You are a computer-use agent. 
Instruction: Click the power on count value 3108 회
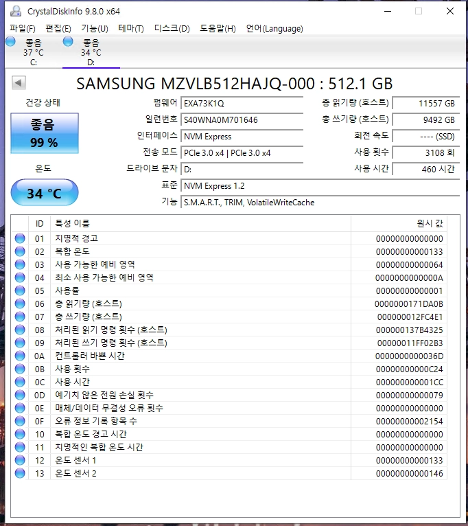[x=425, y=153]
